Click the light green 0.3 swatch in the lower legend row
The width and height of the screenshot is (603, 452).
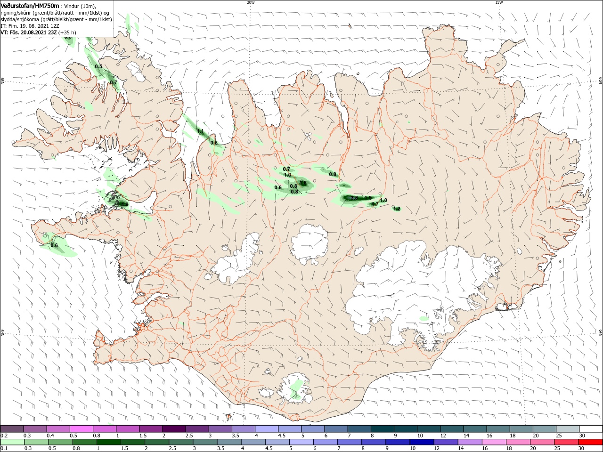pyautogui.click(x=37, y=442)
